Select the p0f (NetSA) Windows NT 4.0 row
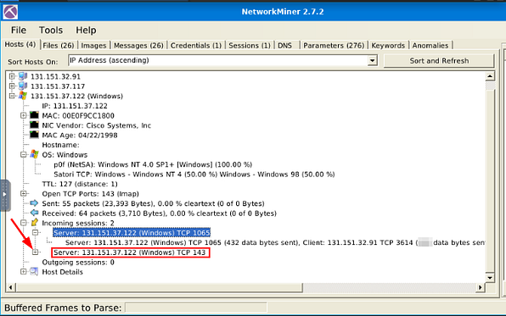 pos(153,164)
